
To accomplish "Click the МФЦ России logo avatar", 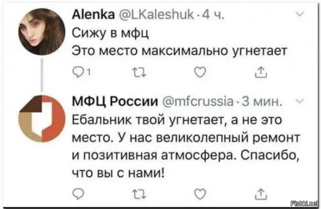I will [41, 119].
